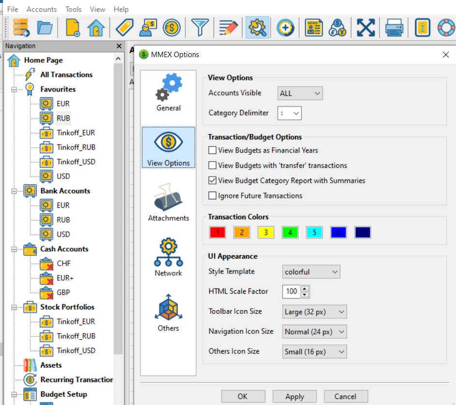The width and height of the screenshot is (456, 405).
Task: Collapse the Bank Accounts tree node
Action: pyautogui.click(x=14, y=191)
